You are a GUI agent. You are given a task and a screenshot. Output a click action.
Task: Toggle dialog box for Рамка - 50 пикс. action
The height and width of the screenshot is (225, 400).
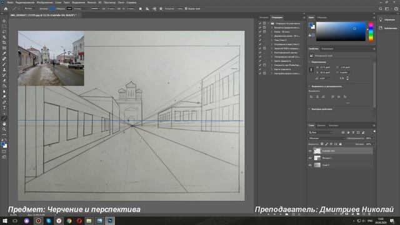tap(264, 32)
